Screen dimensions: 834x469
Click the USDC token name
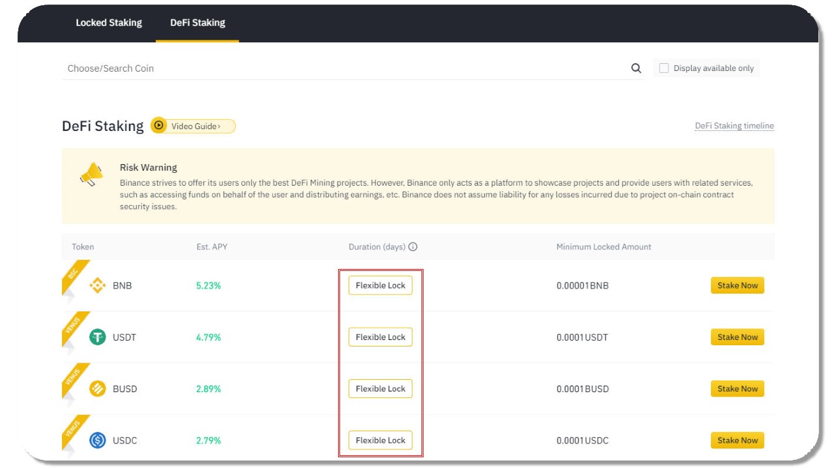pyautogui.click(x=125, y=440)
